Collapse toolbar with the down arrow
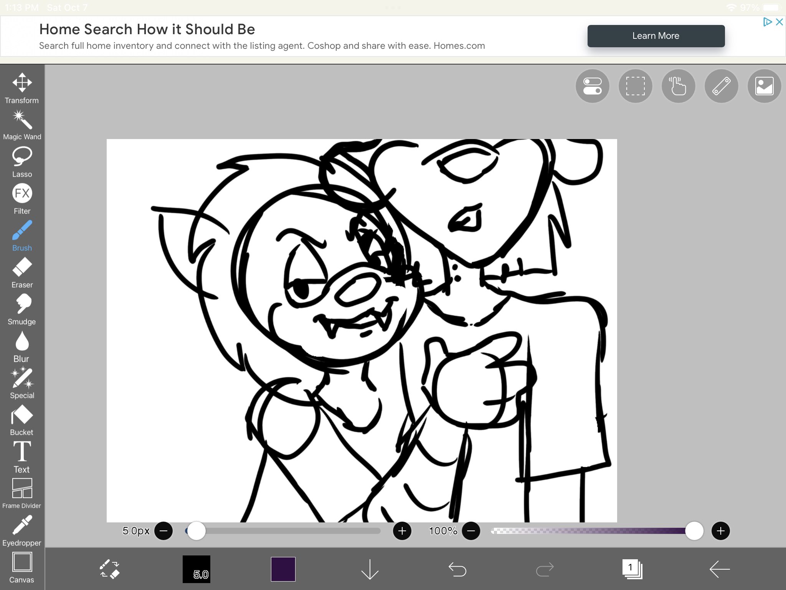Viewport: 786px width, 590px height. click(x=370, y=569)
